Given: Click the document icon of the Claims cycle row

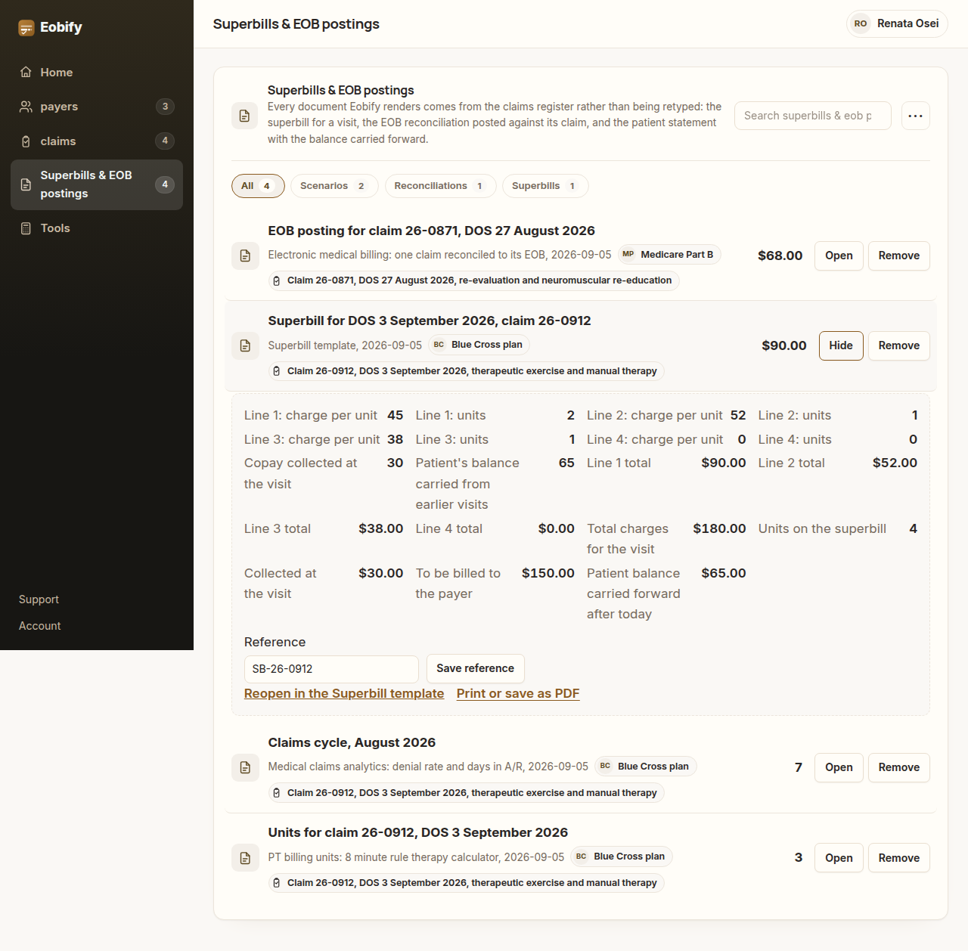Looking at the screenshot, I should point(245,767).
